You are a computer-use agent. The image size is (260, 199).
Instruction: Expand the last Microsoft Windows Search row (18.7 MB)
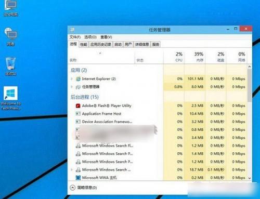(72, 169)
